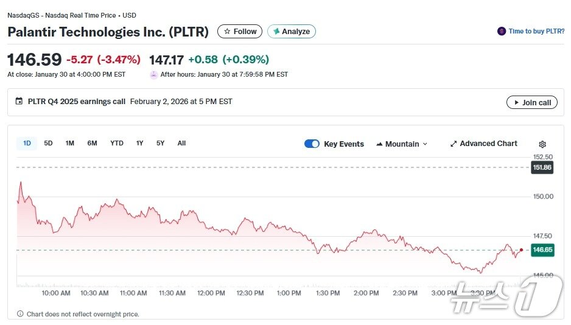Click the 146.65 current price marker
Screen dimensions: 571x325
(x=542, y=250)
